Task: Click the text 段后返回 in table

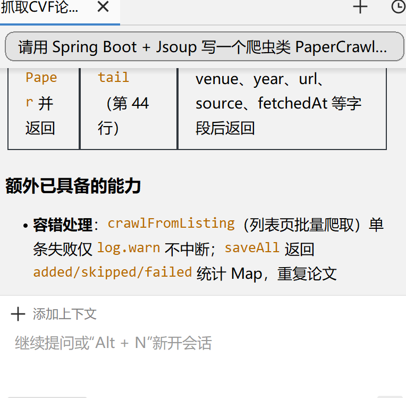Action: [225, 128]
